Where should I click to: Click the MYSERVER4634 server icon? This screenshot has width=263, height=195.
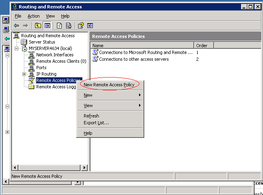coord(24,48)
